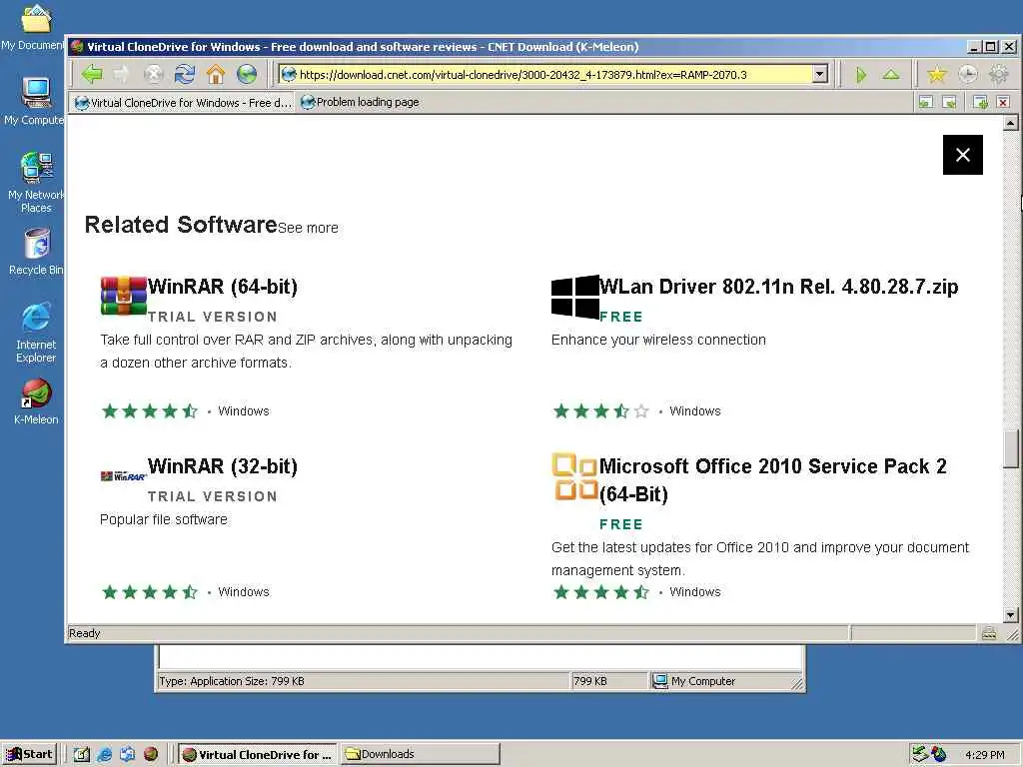Click the page scrollbar up arrow
Viewport: 1023px width, 767px height.
pos(1011,123)
